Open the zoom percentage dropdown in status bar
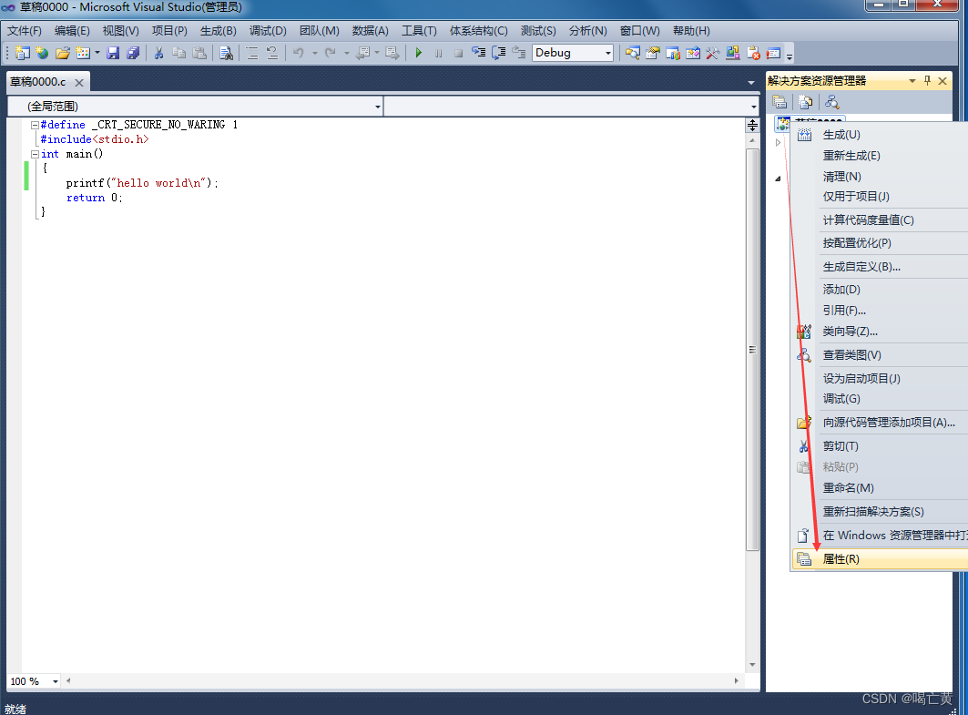 pyautogui.click(x=54, y=680)
